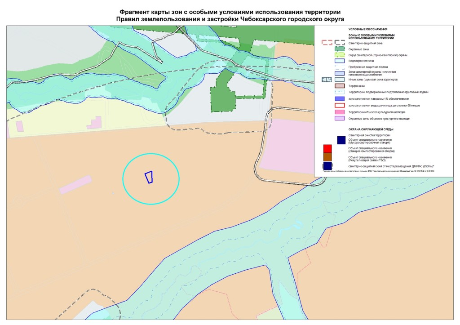This screenshot has width=460, height=325.
Task: Click the 'Зона санитарной охраны источников' label
Action: pyautogui.click(x=372, y=73)
